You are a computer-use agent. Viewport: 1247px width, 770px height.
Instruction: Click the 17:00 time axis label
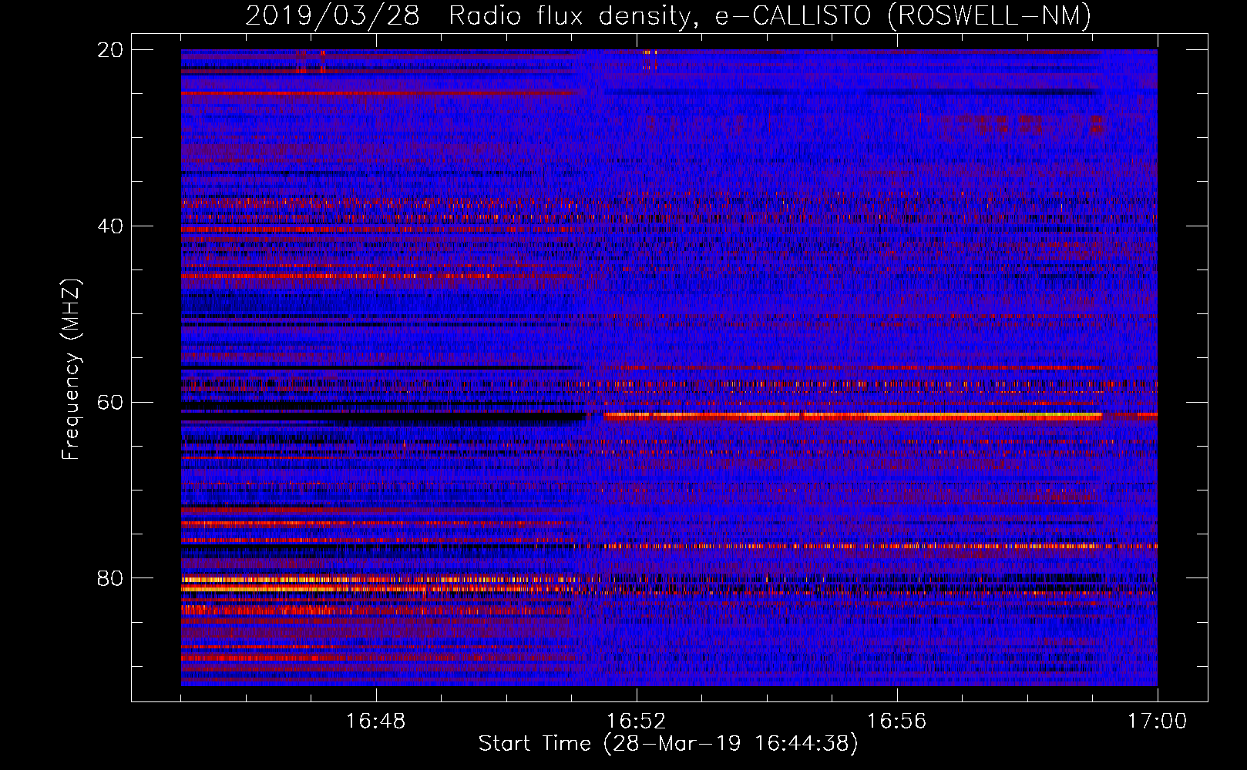click(x=1157, y=721)
